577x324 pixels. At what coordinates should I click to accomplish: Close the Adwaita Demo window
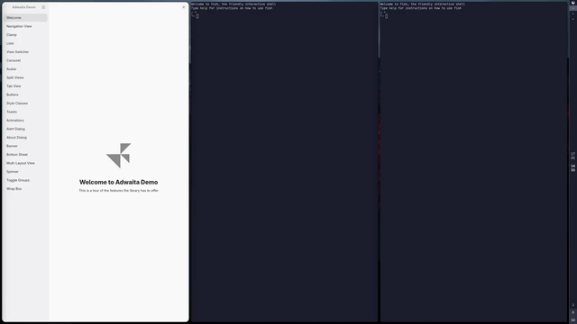[x=184, y=7]
